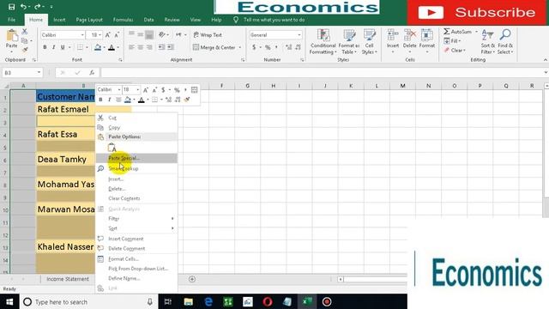Open the ribbon font name dropdown
The height and width of the screenshot is (309, 549).
tap(82, 35)
